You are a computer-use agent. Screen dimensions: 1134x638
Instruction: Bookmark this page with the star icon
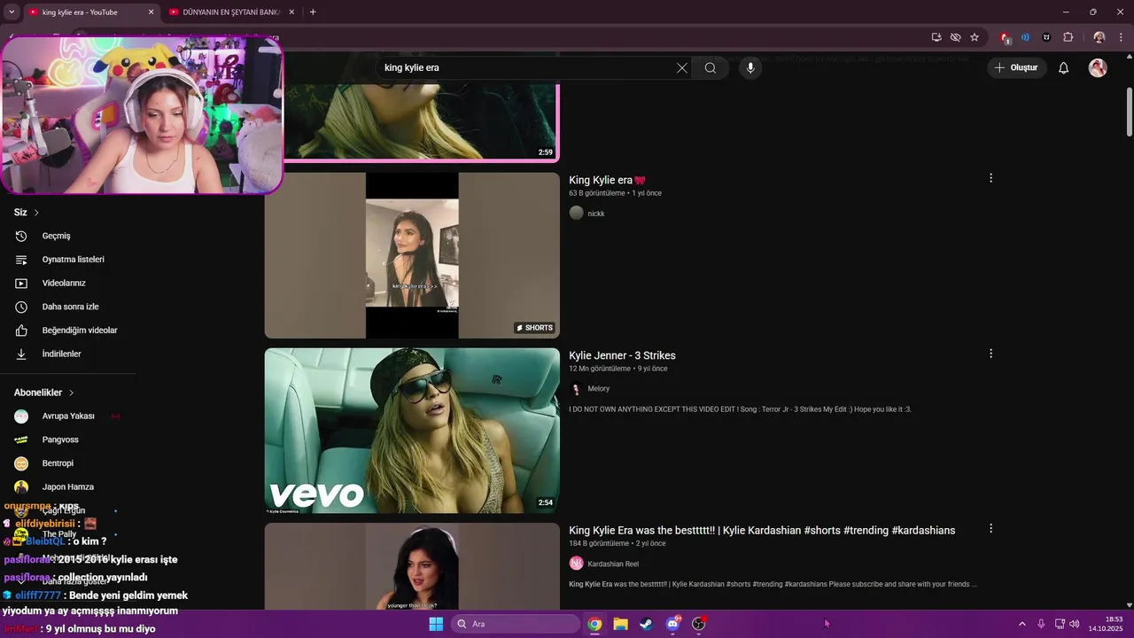(x=975, y=37)
